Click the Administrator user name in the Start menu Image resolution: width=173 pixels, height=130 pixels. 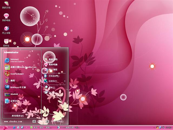(11, 52)
